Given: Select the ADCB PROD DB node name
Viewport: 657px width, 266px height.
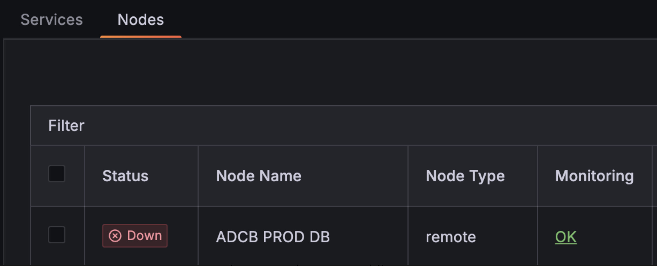Looking at the screenshot, I should (x=273, y=237).
